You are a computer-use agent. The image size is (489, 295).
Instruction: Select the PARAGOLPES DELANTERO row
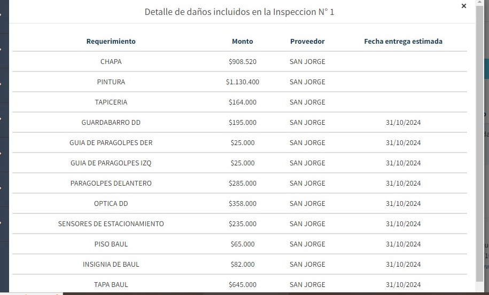click(111, 183)
